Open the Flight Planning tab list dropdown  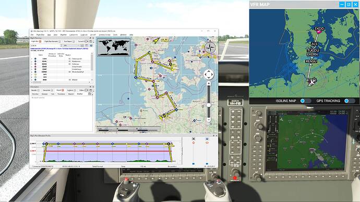(88, 41)
